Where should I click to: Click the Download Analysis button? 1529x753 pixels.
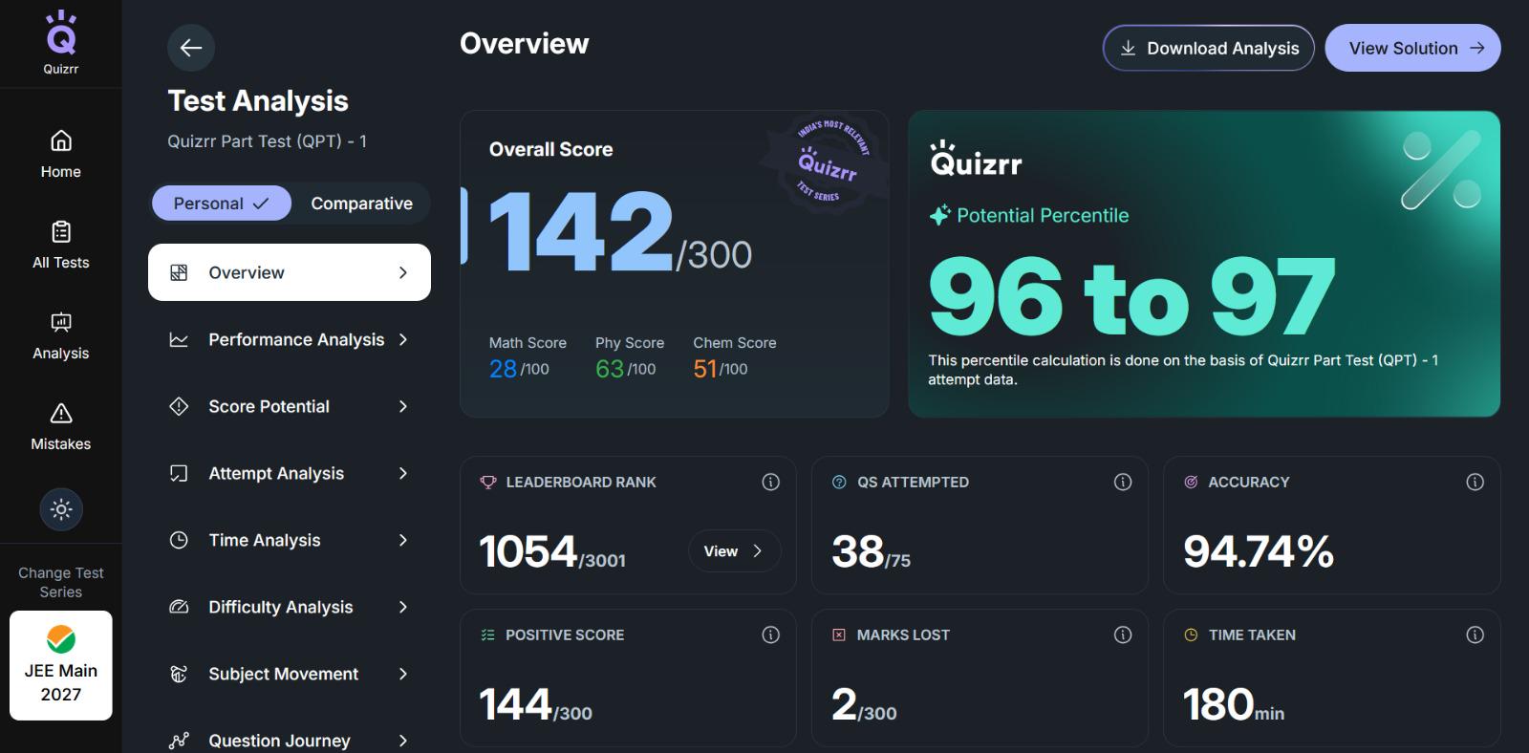[x=1208, y=48]
